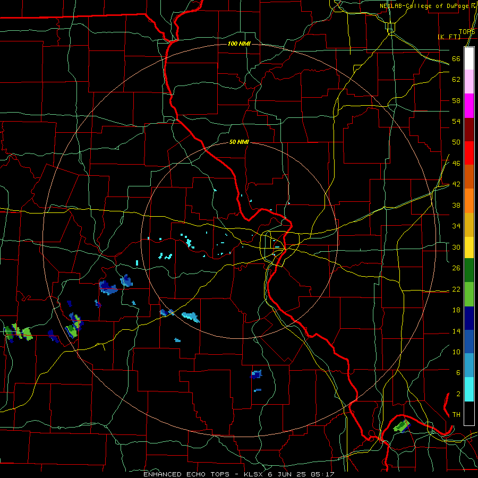Select the '34' legend value
478x478 pixels.
coord(456,226)
